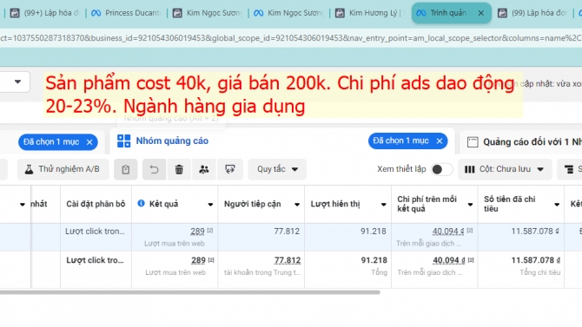Open the top-left account selector dropdown arrow

coord(17,82)
